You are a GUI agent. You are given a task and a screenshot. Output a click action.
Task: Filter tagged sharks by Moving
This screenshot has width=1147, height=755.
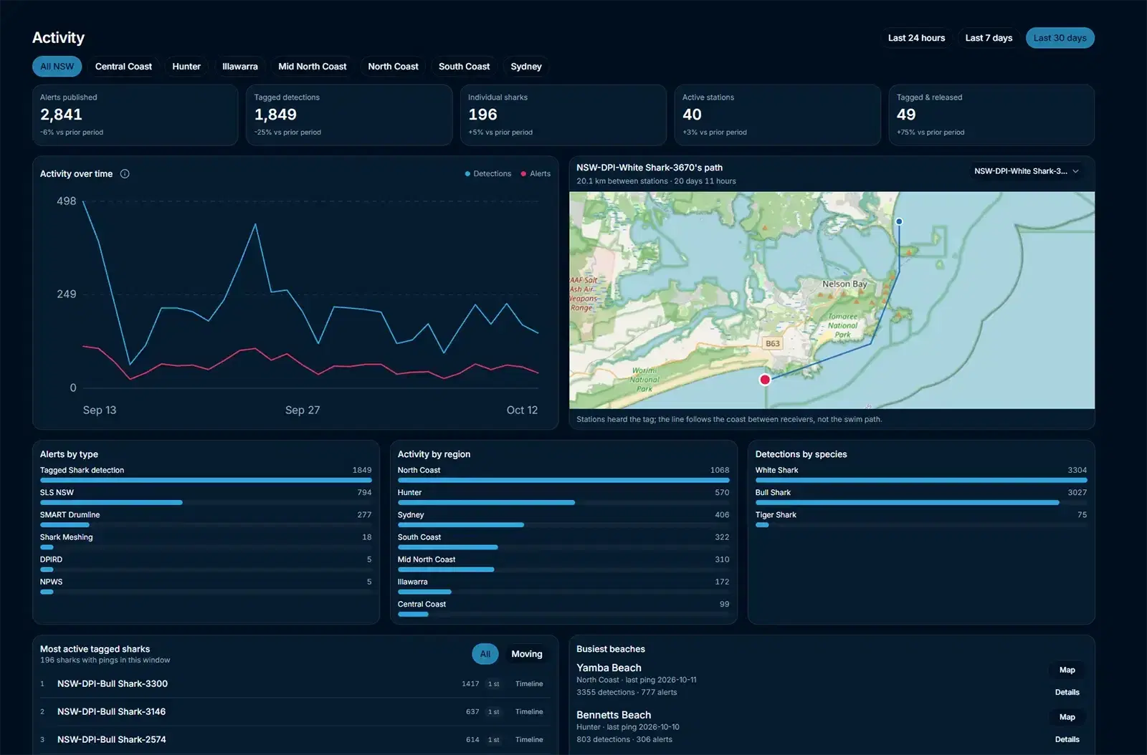click(527, 654)
